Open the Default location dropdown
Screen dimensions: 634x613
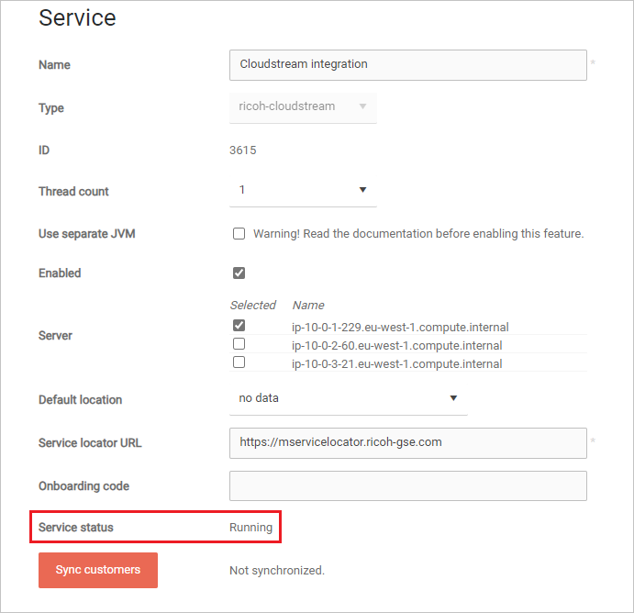(x=348, y=399)
